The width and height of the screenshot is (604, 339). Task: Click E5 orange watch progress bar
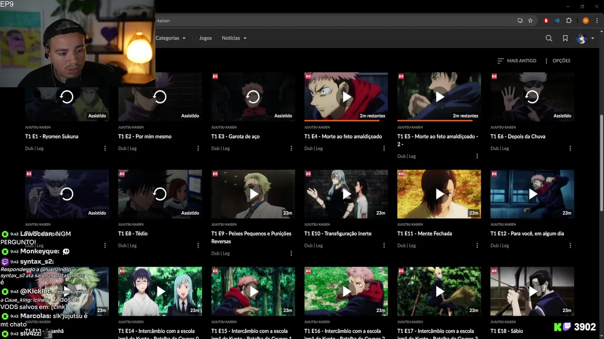[x=435, y=121]
